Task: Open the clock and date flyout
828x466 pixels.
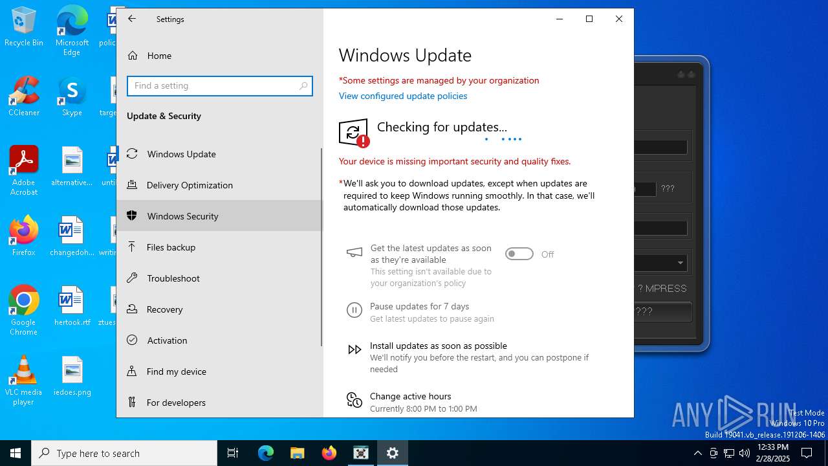Action: coord(772,453)
